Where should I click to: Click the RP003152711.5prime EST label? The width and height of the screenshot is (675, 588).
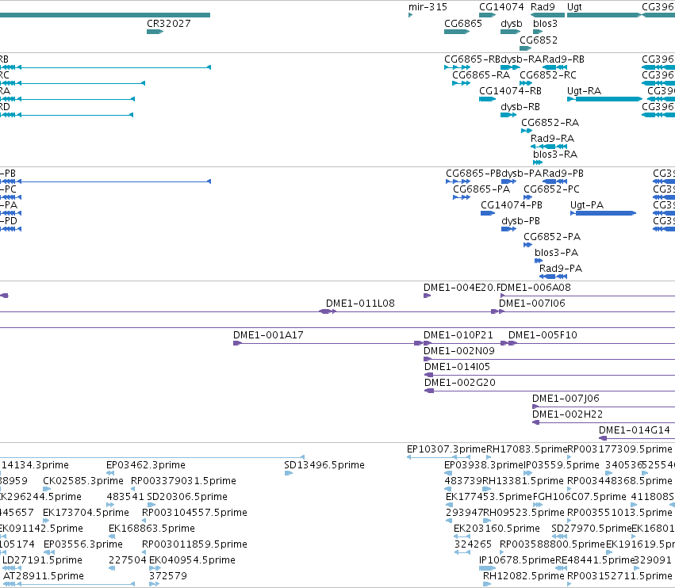click(619, 576)
